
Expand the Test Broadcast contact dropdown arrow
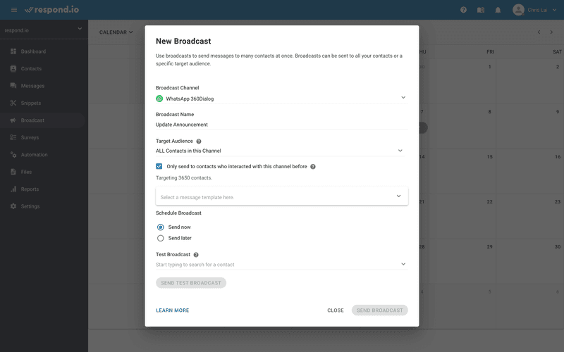(403, 264)
